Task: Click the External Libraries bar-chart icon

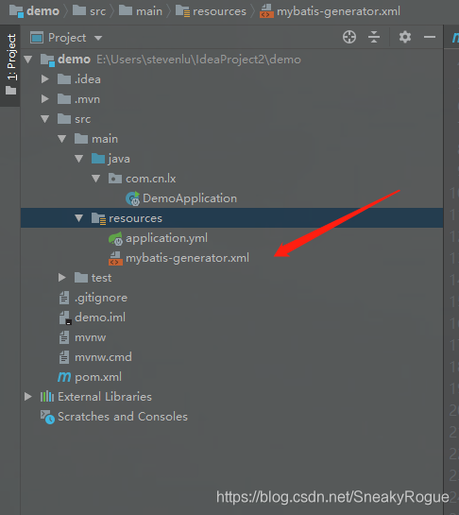Action: pyautogui.click(x=47, y=397)
